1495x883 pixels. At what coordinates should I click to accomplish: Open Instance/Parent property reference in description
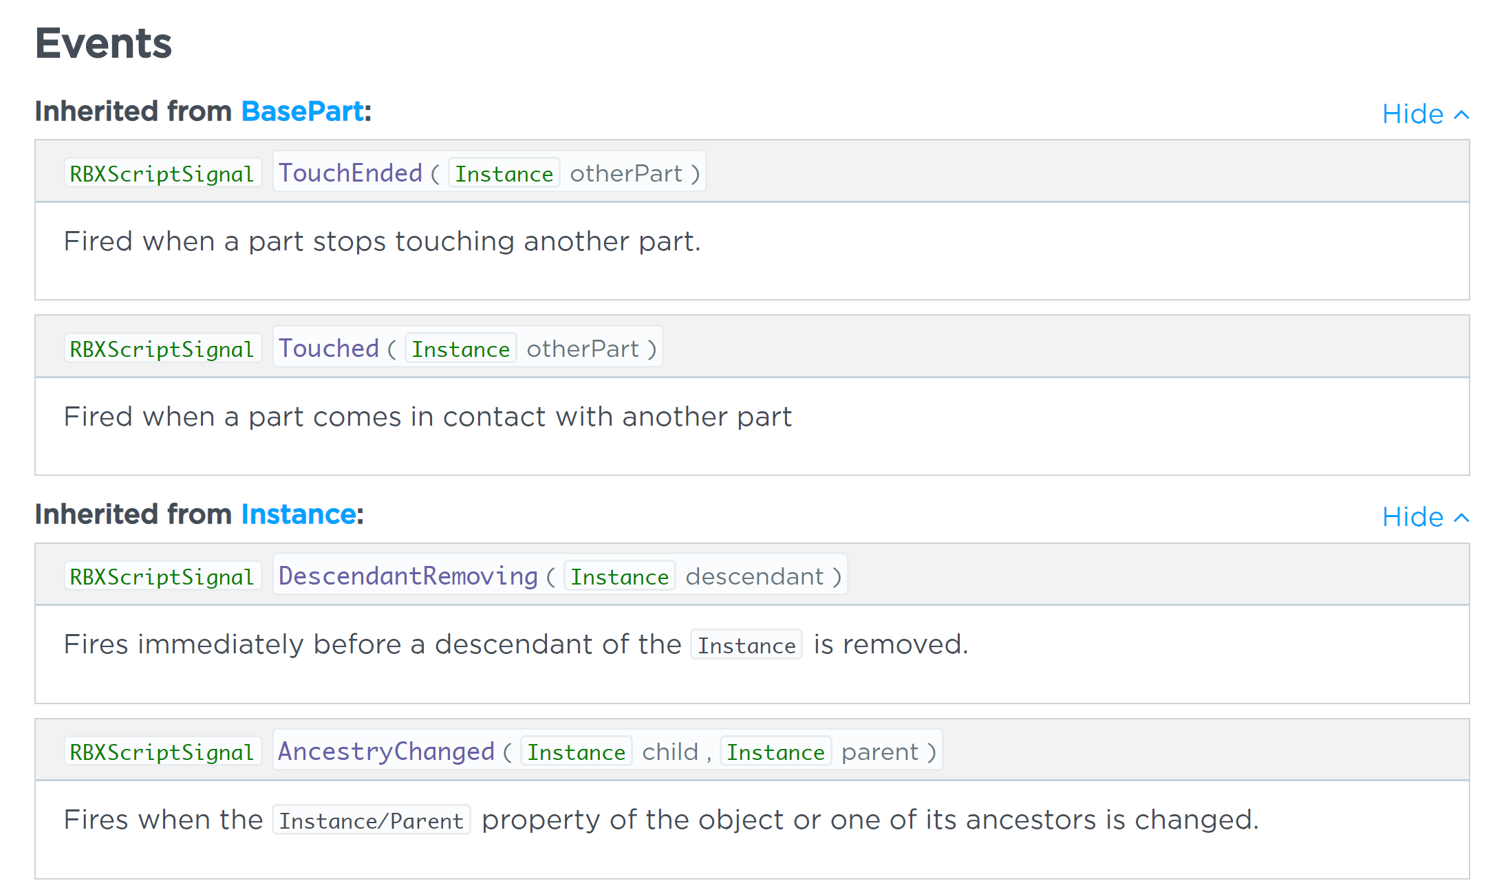tap(372, 820)
